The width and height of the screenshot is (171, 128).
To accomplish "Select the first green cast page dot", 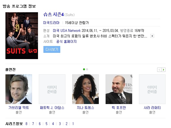I will click(84, 69).
